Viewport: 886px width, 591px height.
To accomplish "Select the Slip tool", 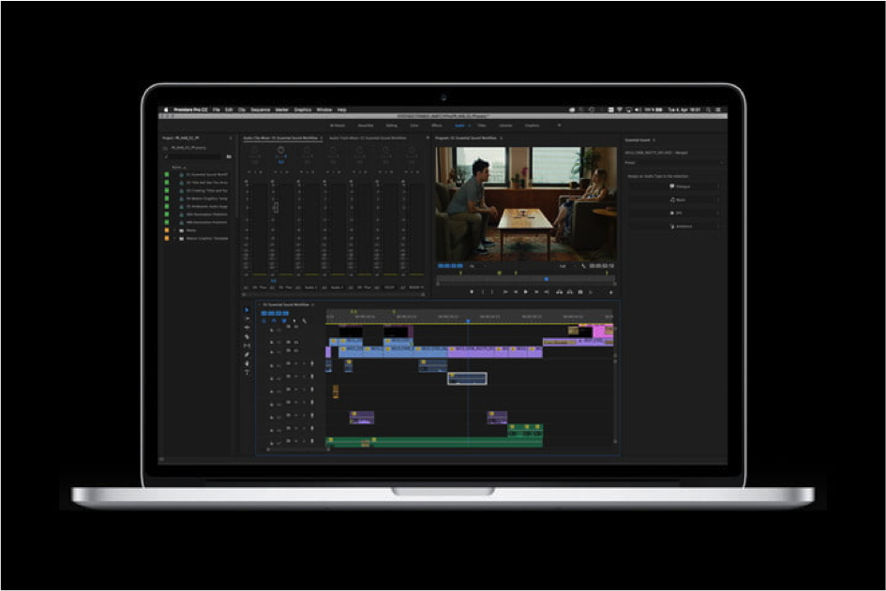I will click(247, 346).
